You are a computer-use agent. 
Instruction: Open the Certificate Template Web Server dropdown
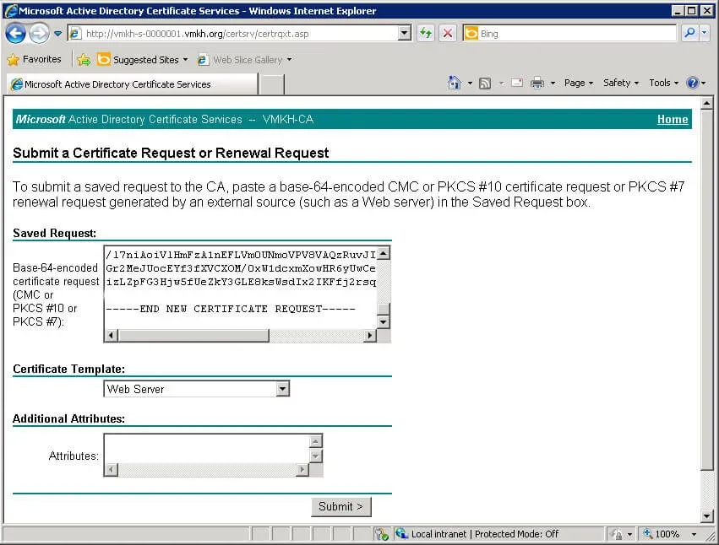pyautogui.click(x=196, y=389)
